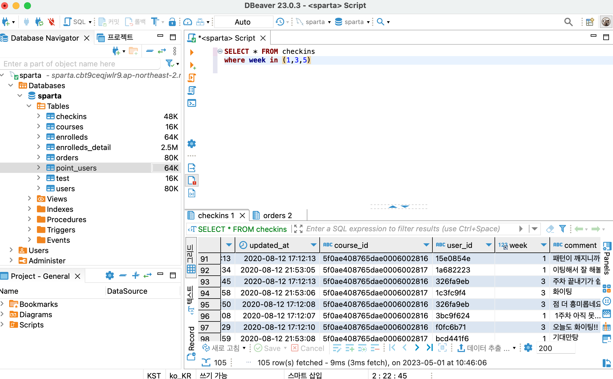Toggle the Record view mode
Screen dimensions: 613x379
click(191, 344)
